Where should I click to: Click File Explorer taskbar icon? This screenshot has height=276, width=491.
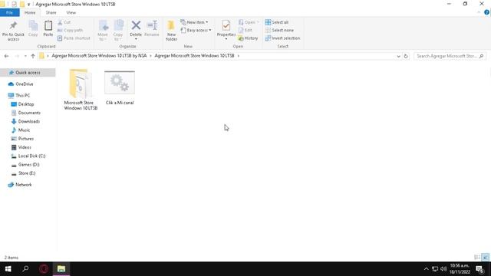[x=61, y=269]
